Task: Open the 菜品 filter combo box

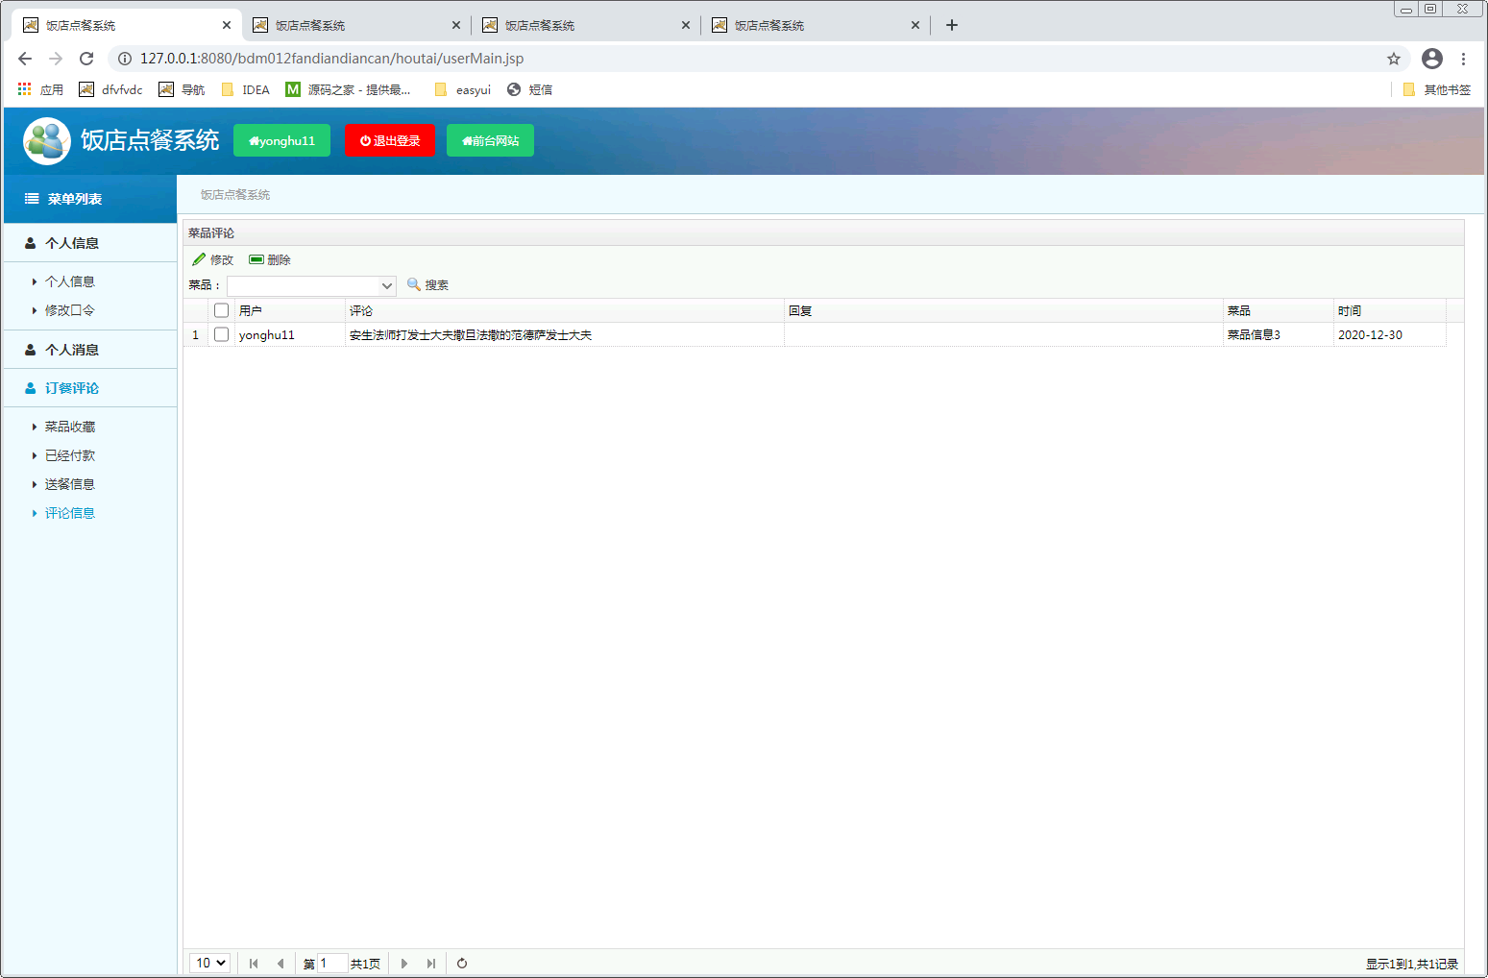Action: pyautogui.click(x=311, y=285)
